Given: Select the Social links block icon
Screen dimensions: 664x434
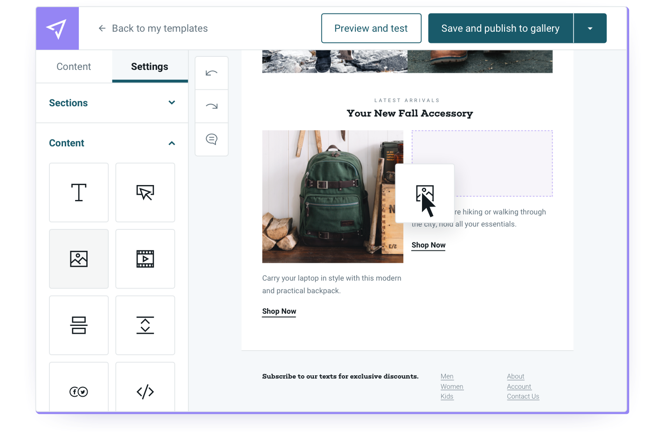Looking at the screenshot, I should tap(79, 387).
